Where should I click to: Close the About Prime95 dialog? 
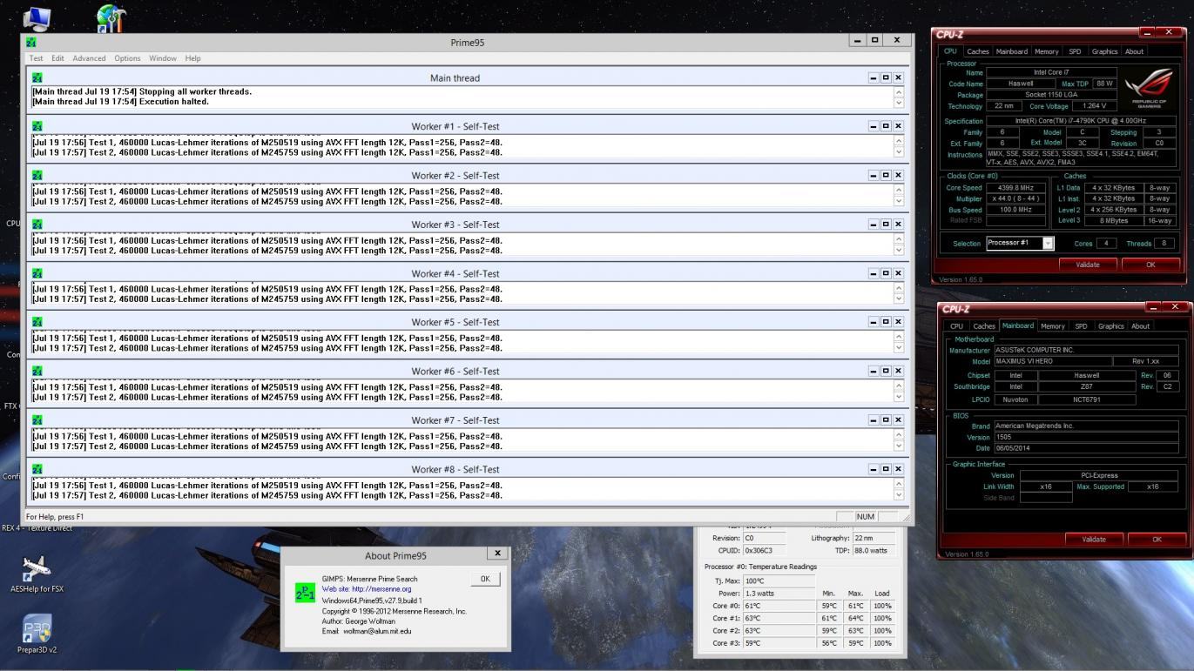[x=497, y=553]
